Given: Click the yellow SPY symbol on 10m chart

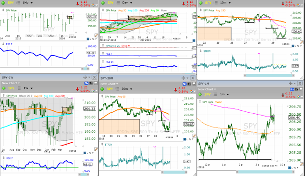Looking at the screenshot, I should (x=208, y=3).
